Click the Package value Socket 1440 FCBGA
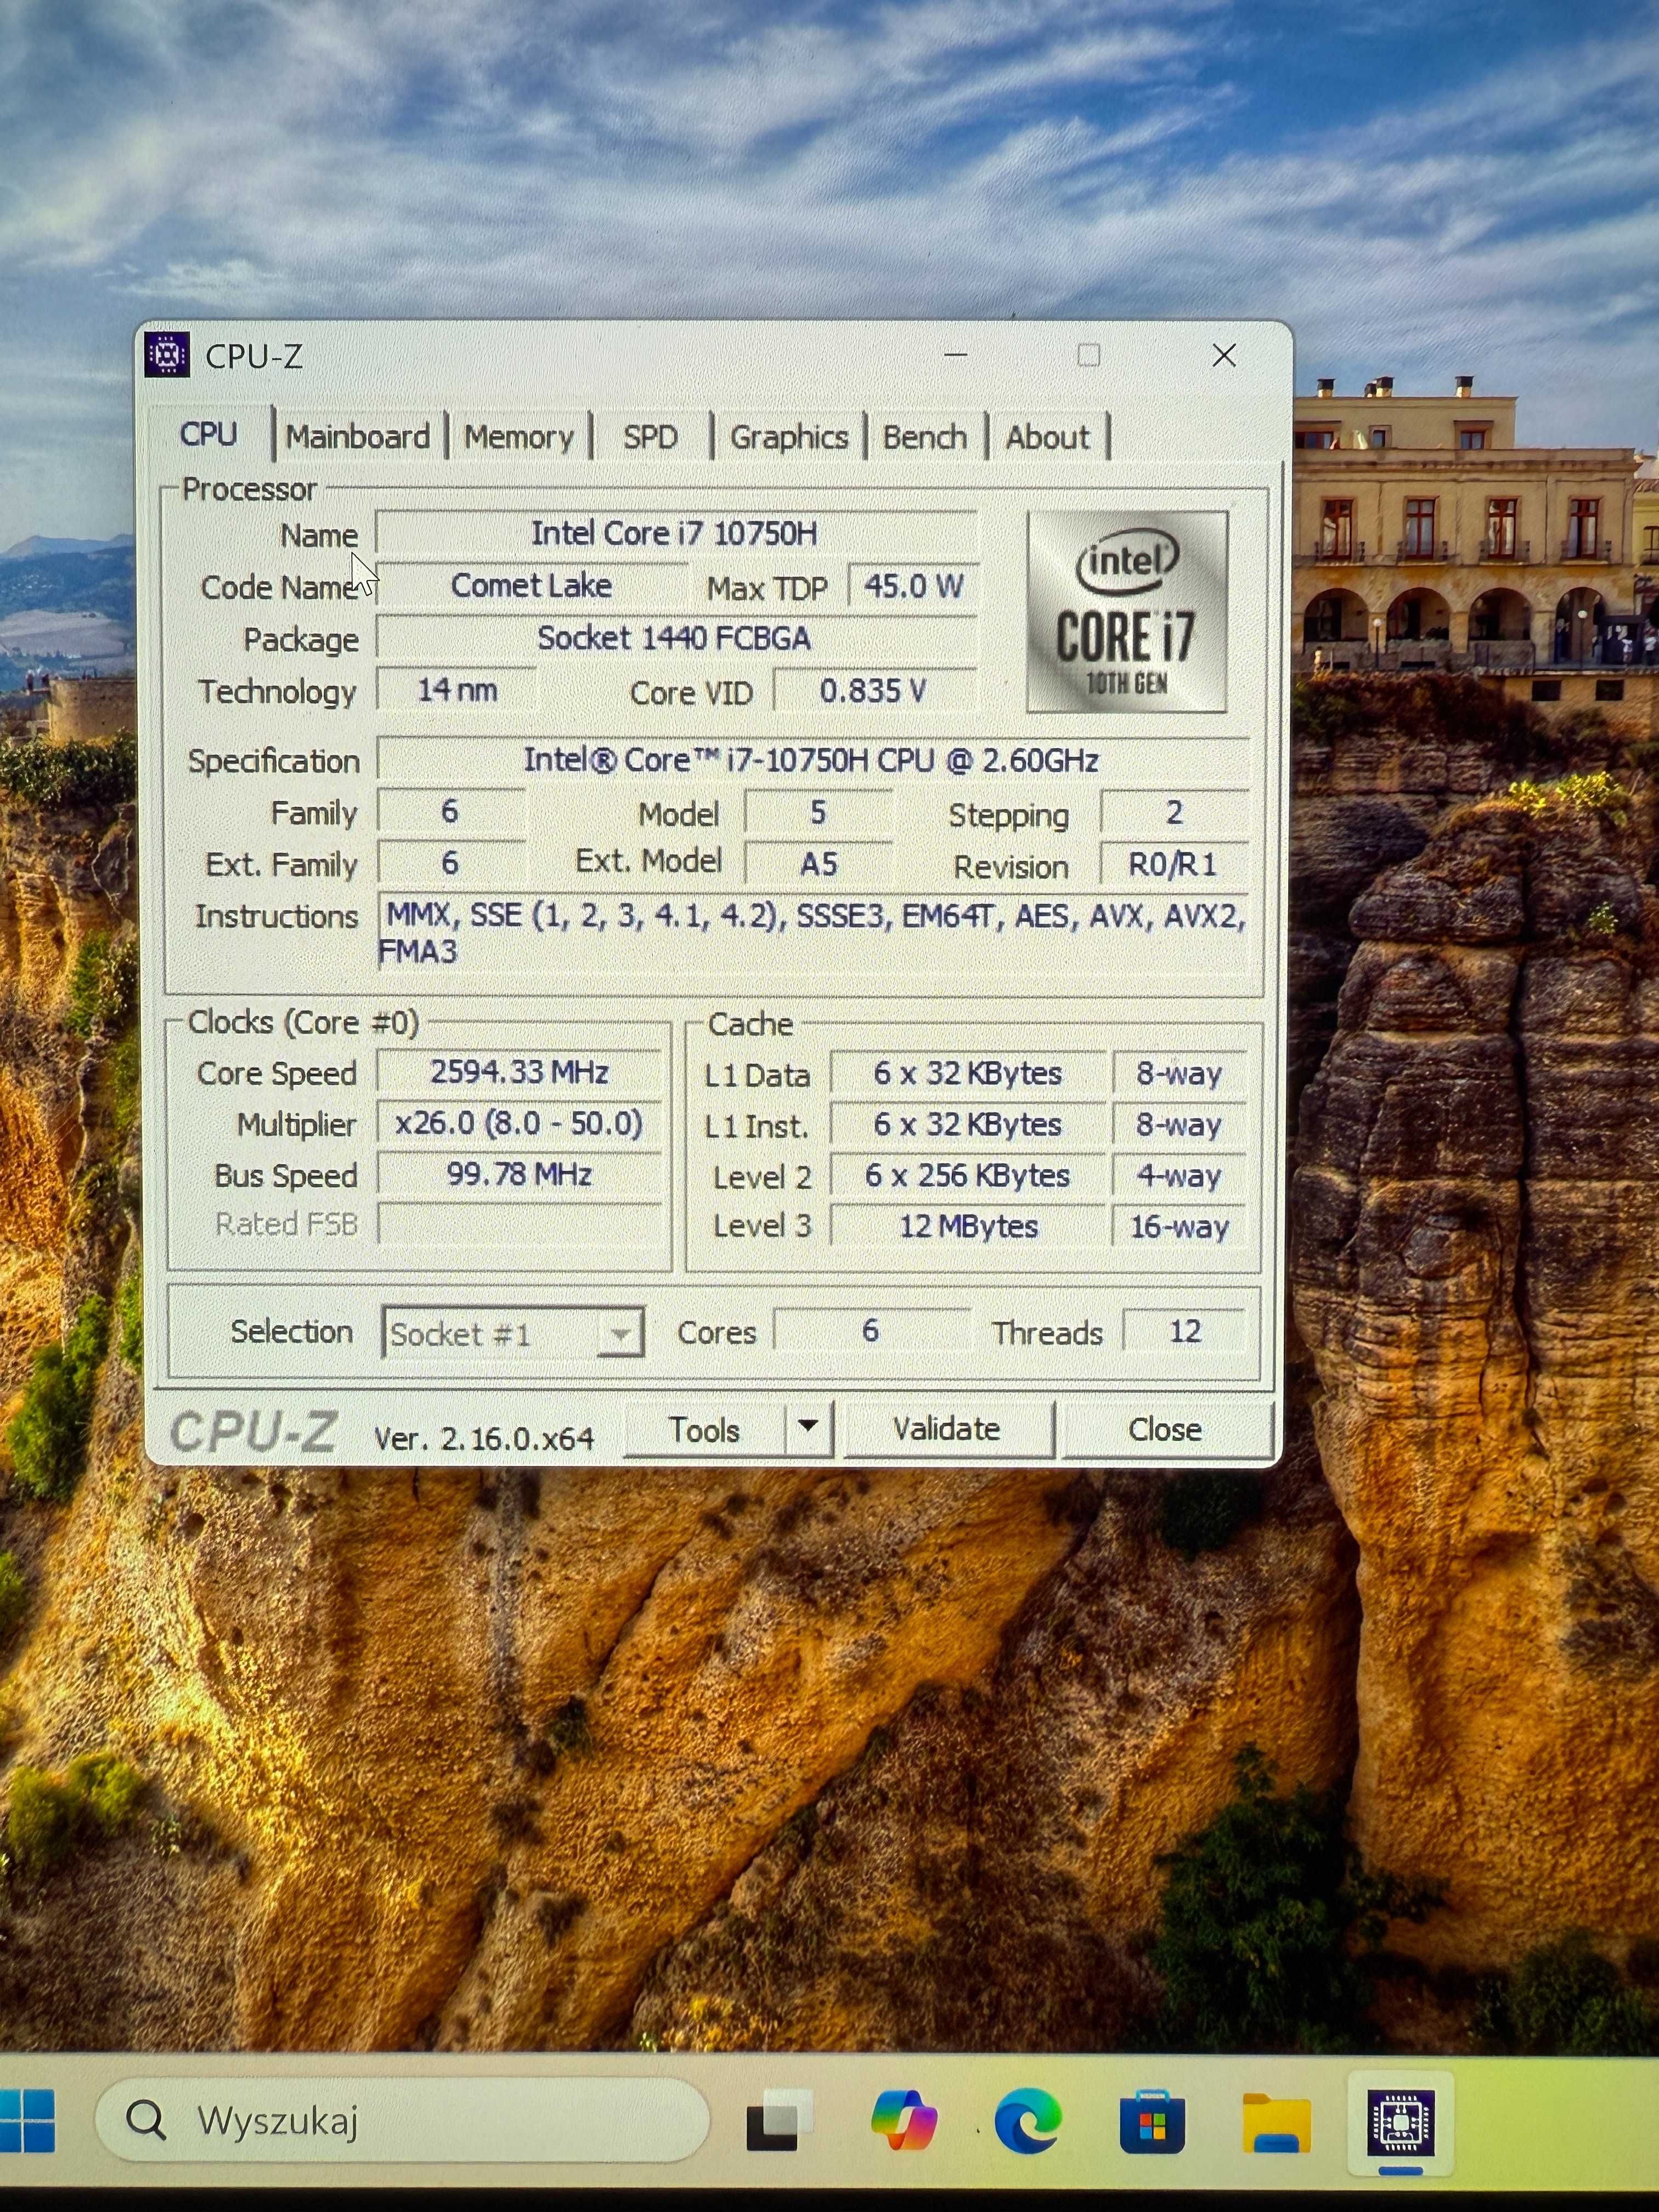 (676, 638)
